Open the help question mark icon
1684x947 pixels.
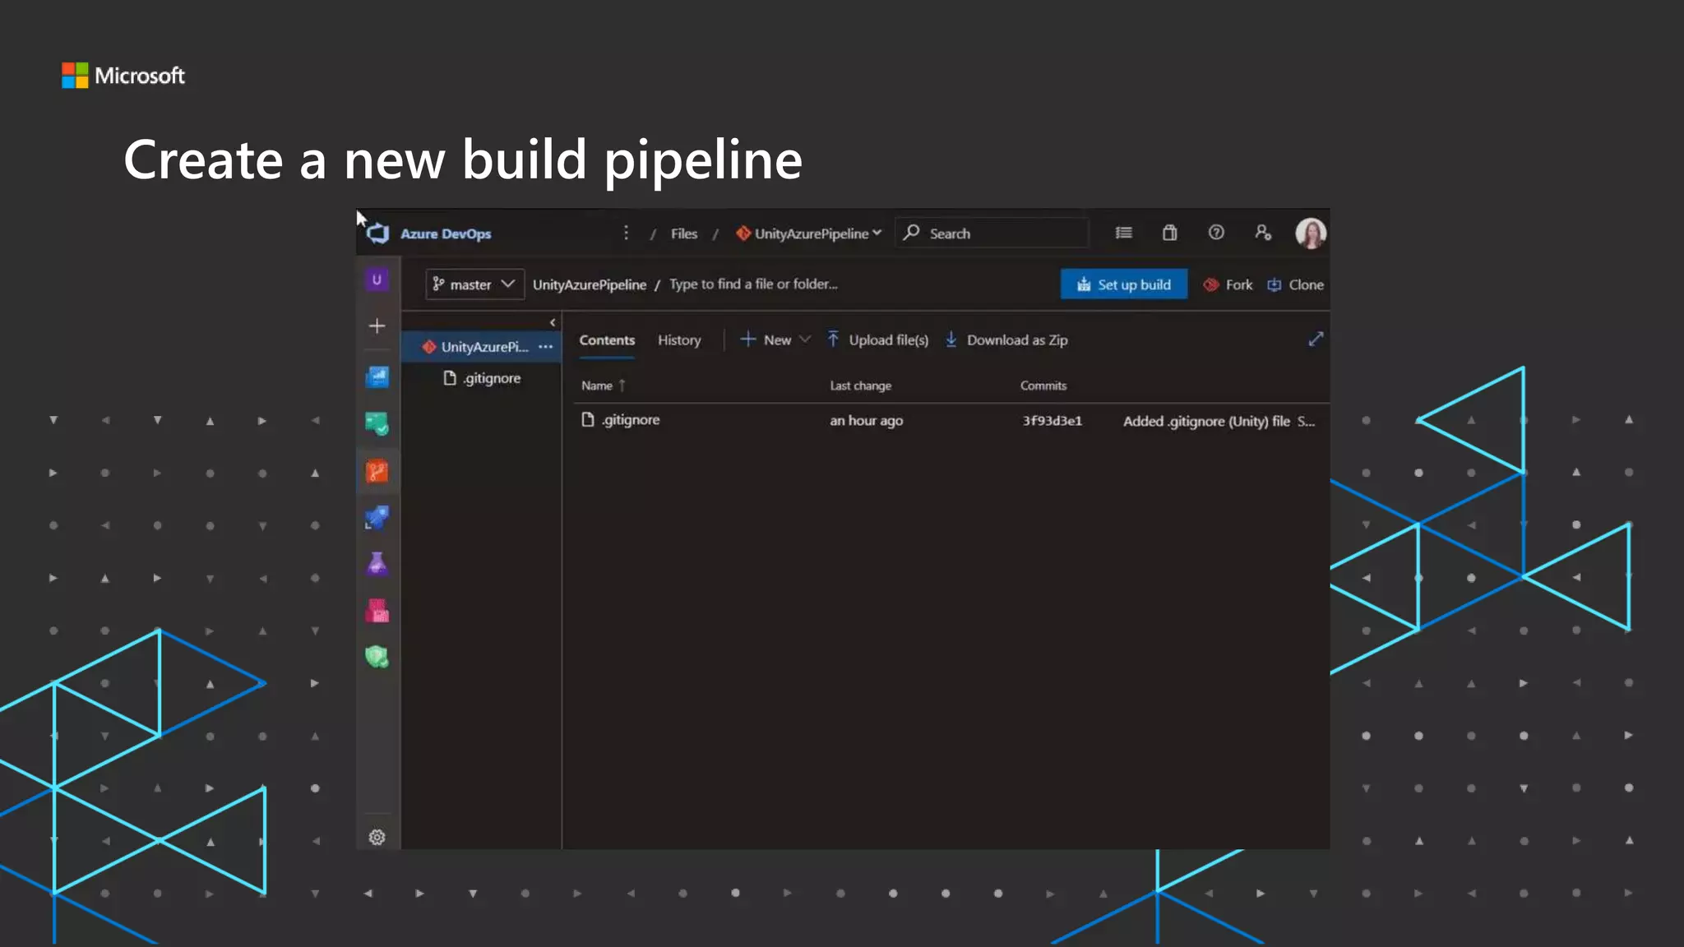tap(1216, 233)
